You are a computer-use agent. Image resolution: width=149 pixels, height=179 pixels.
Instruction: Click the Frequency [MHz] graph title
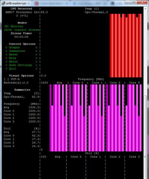point(91,79)
